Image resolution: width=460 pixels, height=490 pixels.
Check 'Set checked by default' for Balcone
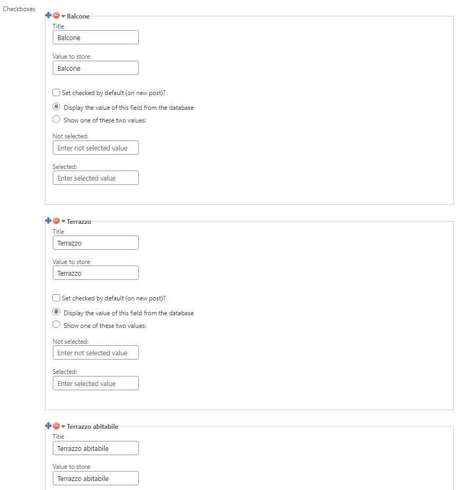pyautogui.click(x=57, y=92)
